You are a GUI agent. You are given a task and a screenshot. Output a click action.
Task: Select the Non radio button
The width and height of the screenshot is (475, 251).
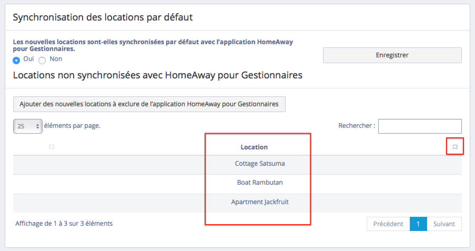coord(42,60)
